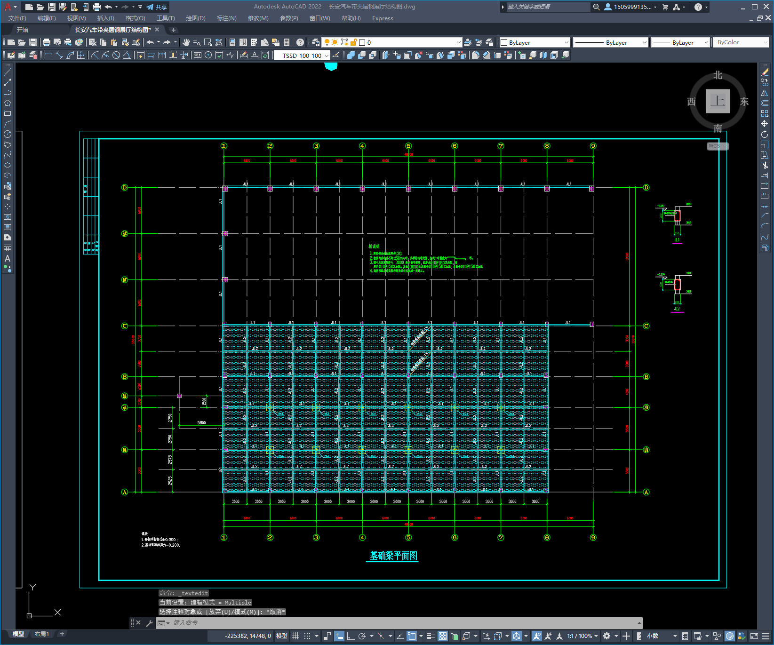The image size is (774, 645).
Task: Open the 文件(F) menu
Action: pyautogui.click(x=17, y=18)
